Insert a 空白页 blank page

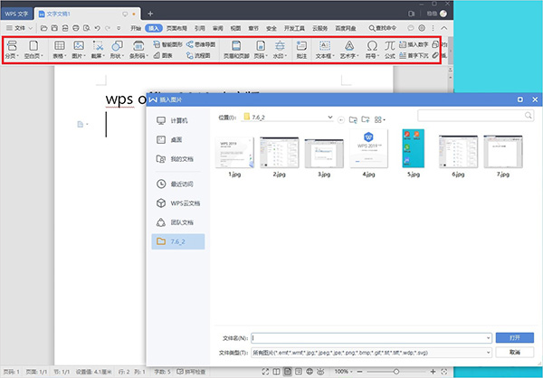tap(33, 49)
